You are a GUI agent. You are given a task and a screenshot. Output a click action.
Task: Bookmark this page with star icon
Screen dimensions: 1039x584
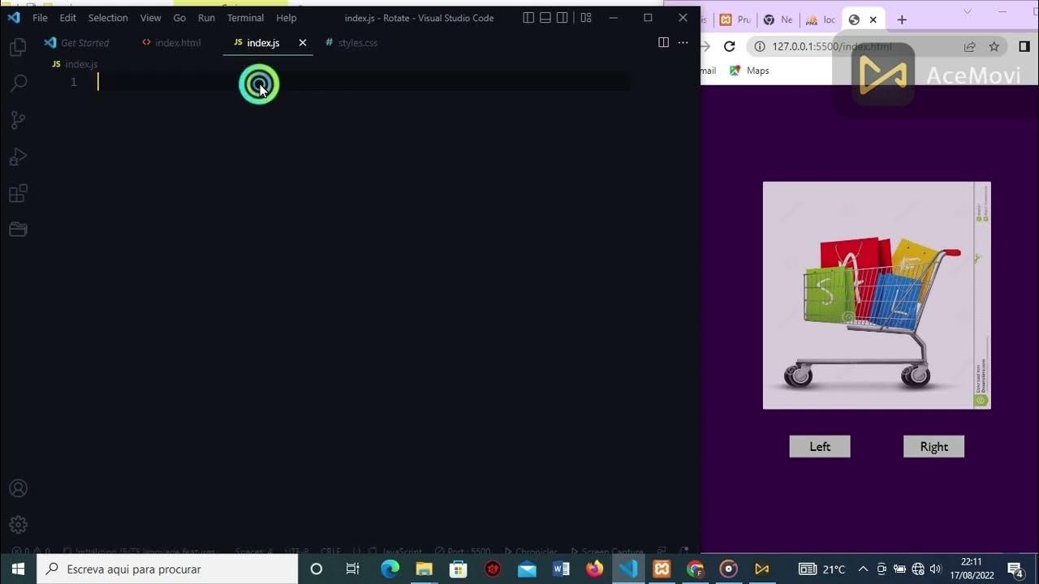994,46
